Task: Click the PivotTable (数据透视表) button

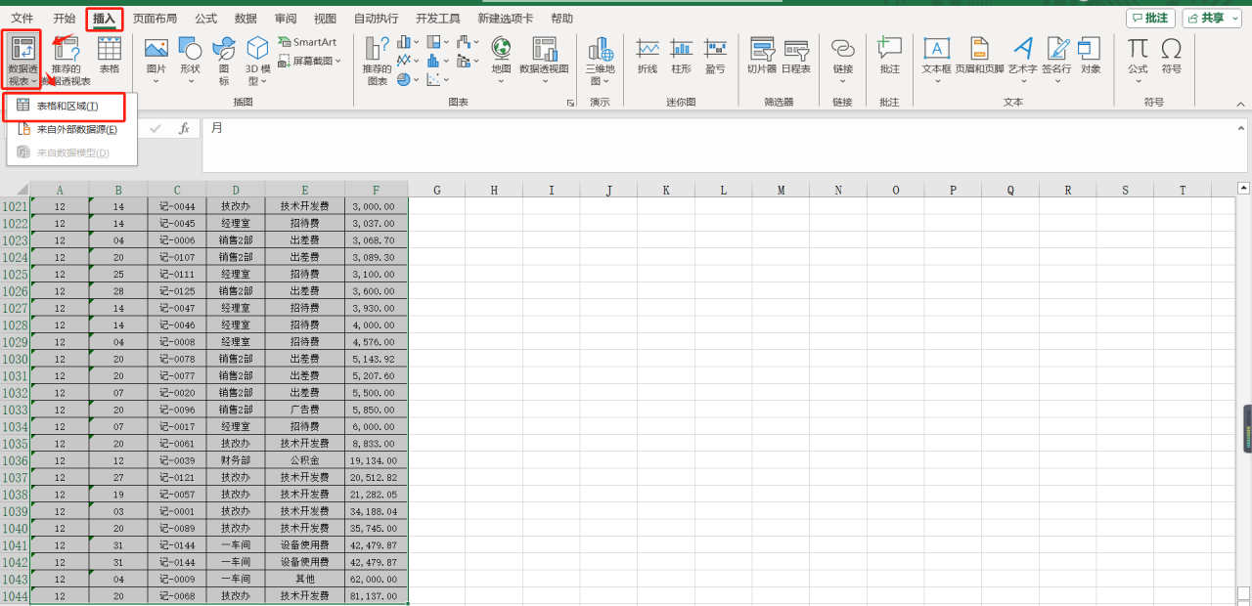Action: [21, 62]
